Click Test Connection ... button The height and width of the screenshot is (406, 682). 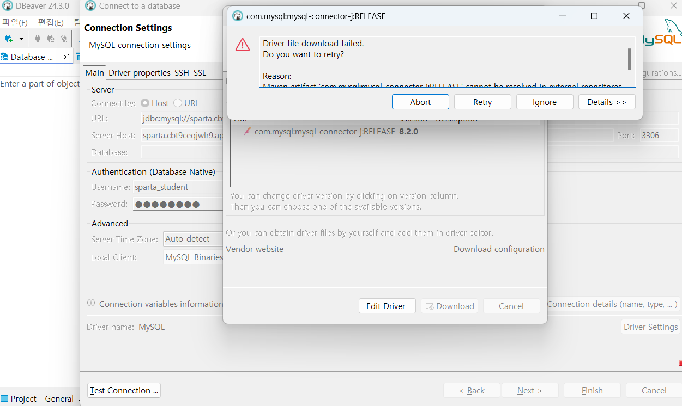[124, 390]
